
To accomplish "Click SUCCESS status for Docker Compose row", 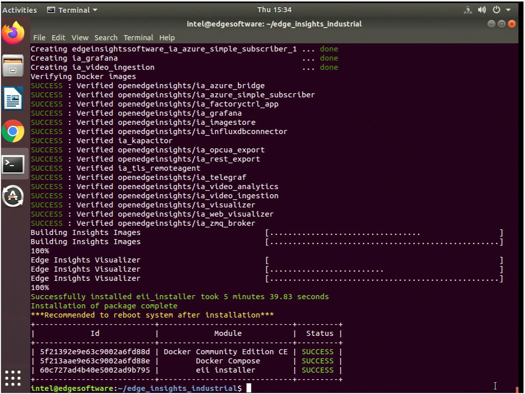I will pos(317,361).
